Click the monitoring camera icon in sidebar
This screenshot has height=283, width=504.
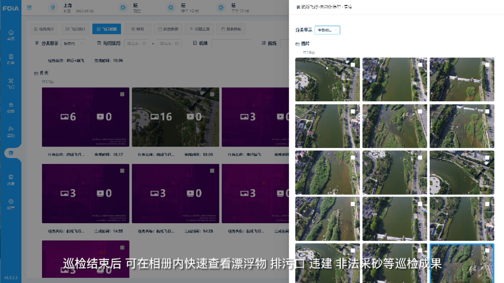(11, 131)
